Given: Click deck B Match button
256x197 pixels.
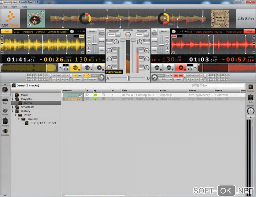Looking at the screenshot, I should click(x=154, y=42).
